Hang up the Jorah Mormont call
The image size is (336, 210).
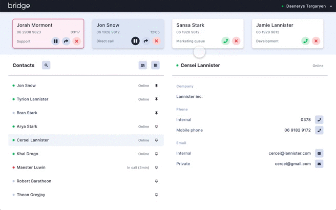[76, 41]
